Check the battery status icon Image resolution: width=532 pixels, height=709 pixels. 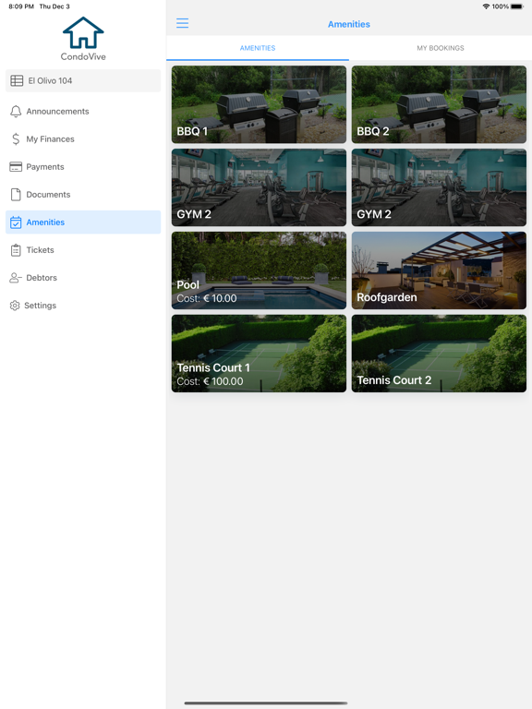tap(517, 6)
